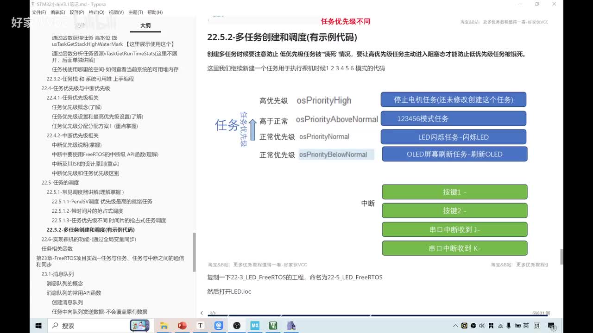
Task: Click text 然后打开LED.ioc in document
Action: [229, 291]
